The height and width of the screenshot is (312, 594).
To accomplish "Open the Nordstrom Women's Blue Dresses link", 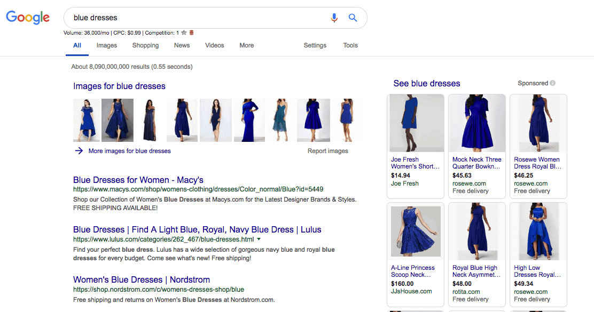I will pos(142,279).
